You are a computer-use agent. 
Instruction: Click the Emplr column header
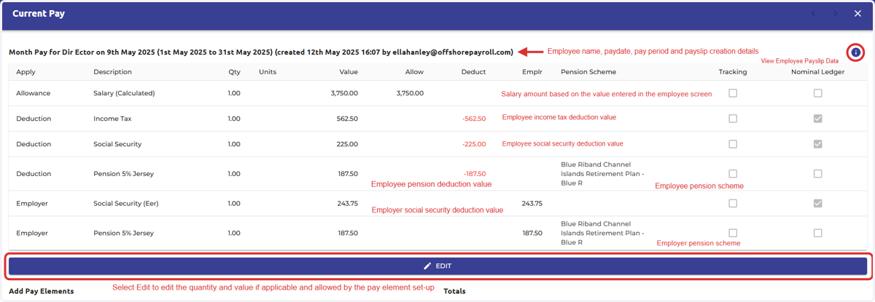(x=532, y=72)
